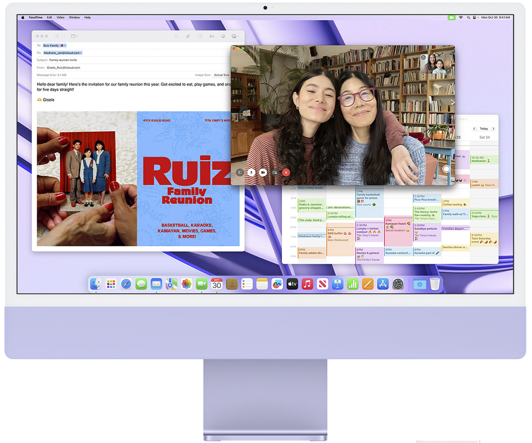Open Photos from the Dock
Image resolution: width=532 pixels, height=443 pixels.
coord(186,284)
